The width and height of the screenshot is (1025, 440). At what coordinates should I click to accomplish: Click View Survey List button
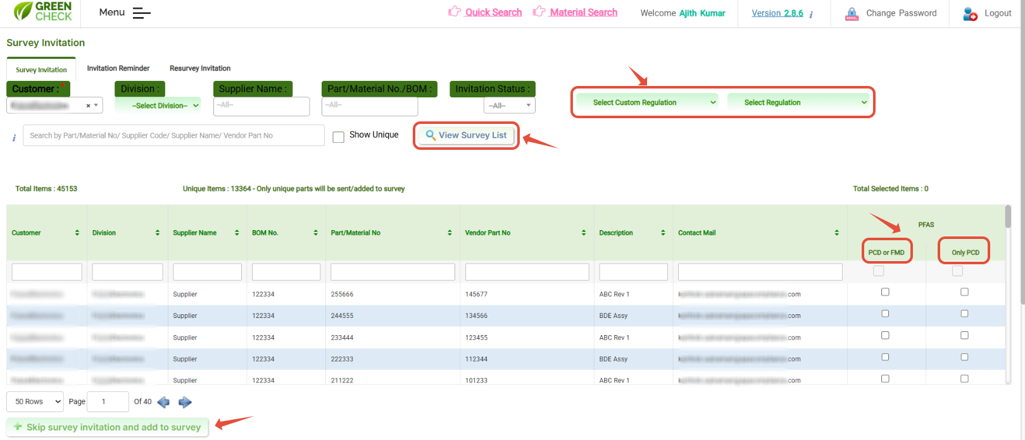click(x=467, y=135)
